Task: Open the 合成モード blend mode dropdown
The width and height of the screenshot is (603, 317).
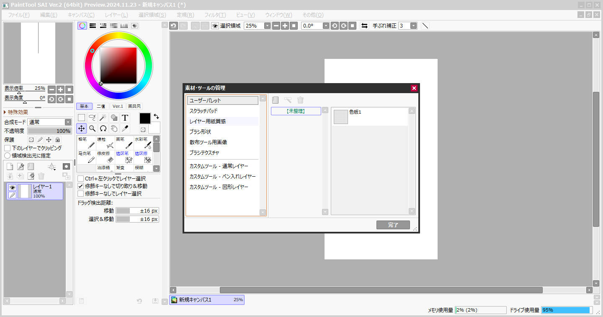Action: pos(49,122)
